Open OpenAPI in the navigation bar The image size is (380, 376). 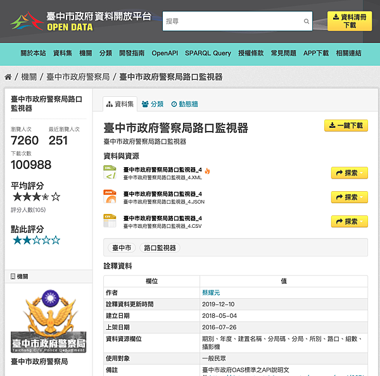tap(165, 53)
